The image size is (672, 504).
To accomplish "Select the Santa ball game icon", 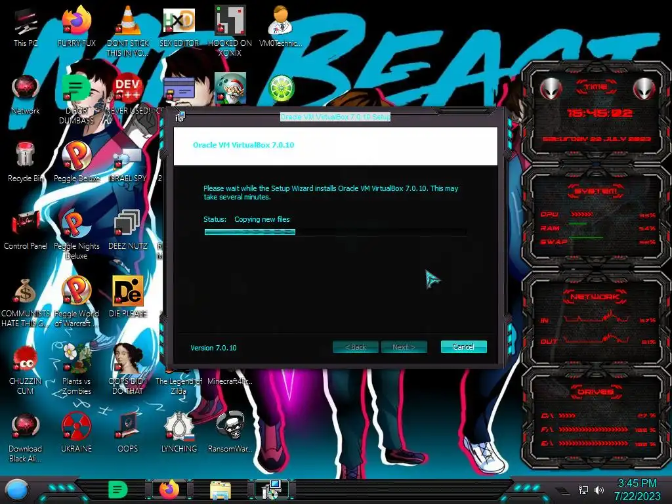I will pos(230,88).
